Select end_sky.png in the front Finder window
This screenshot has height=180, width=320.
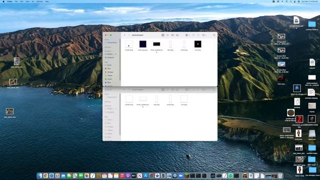(x=142, y=45)
